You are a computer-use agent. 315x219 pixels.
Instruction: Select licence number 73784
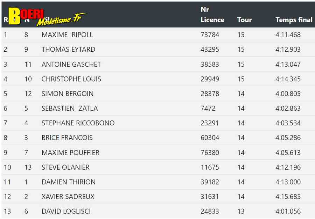pos(210,35)
